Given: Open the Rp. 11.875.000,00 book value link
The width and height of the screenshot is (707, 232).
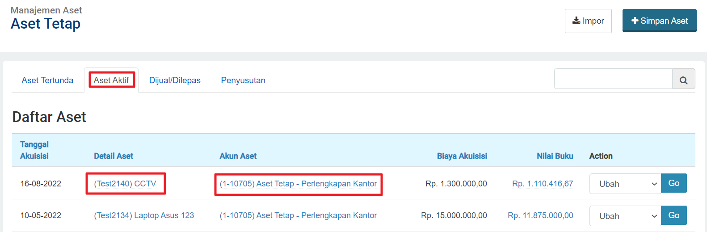Looking at the screenshot, I should 540,215.
